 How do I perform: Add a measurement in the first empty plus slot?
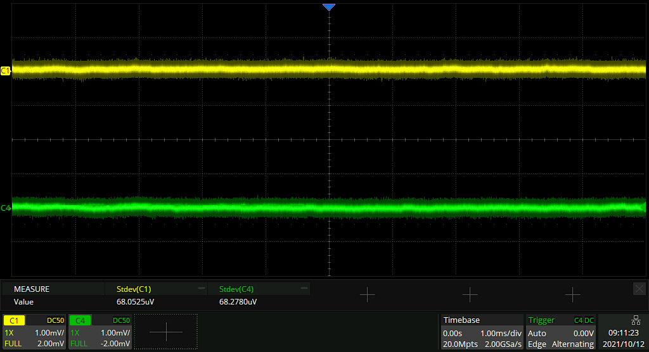click(368, 294)
